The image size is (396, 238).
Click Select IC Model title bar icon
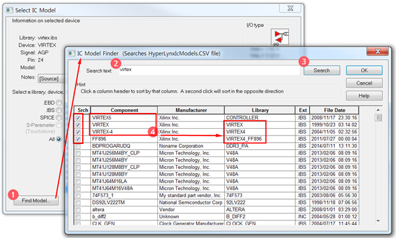click(10, 10)
